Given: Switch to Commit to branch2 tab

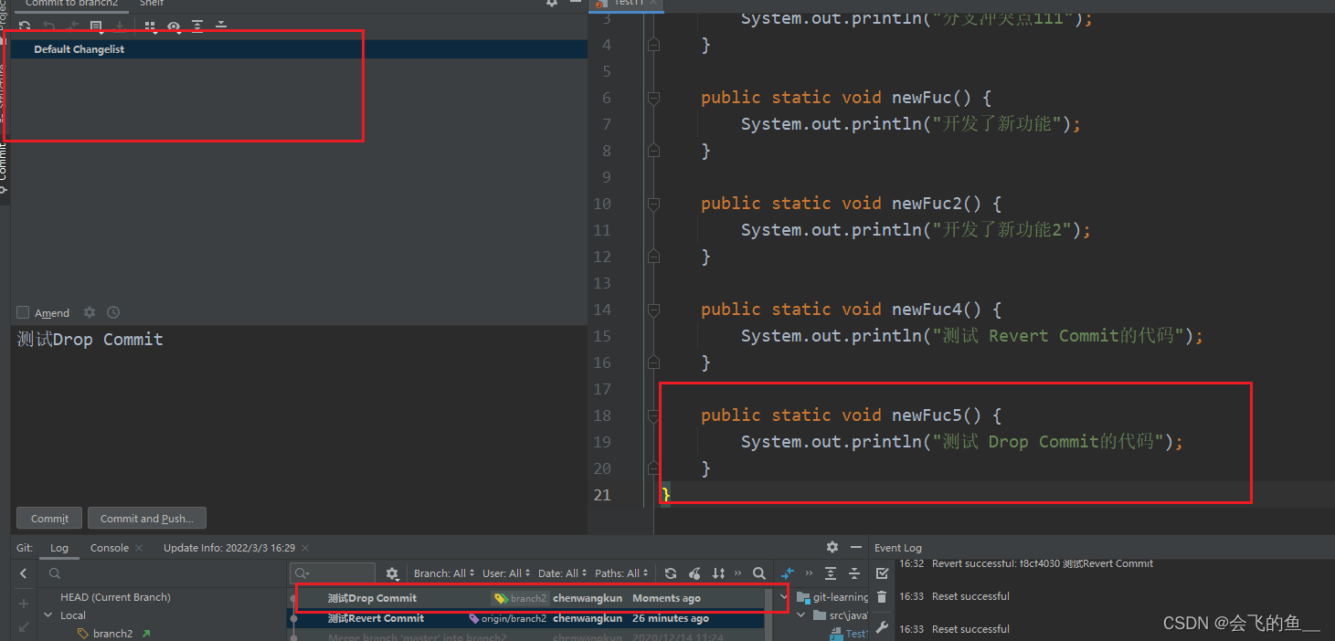Looking at the screenshot, I should [72, 4].
